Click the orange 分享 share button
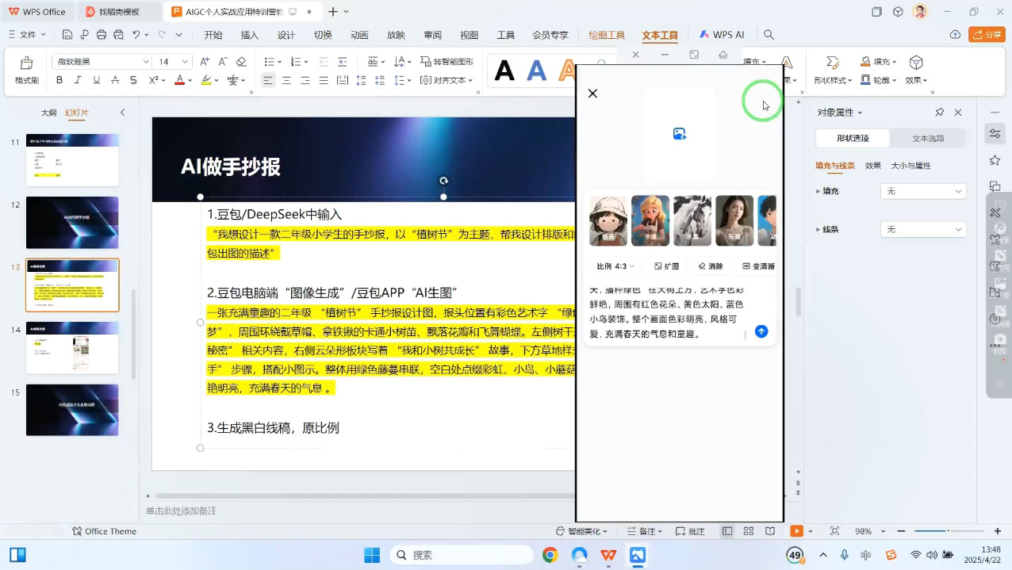Image resolution: width=1012 pixels, height=570 pixels. (987, 35)
